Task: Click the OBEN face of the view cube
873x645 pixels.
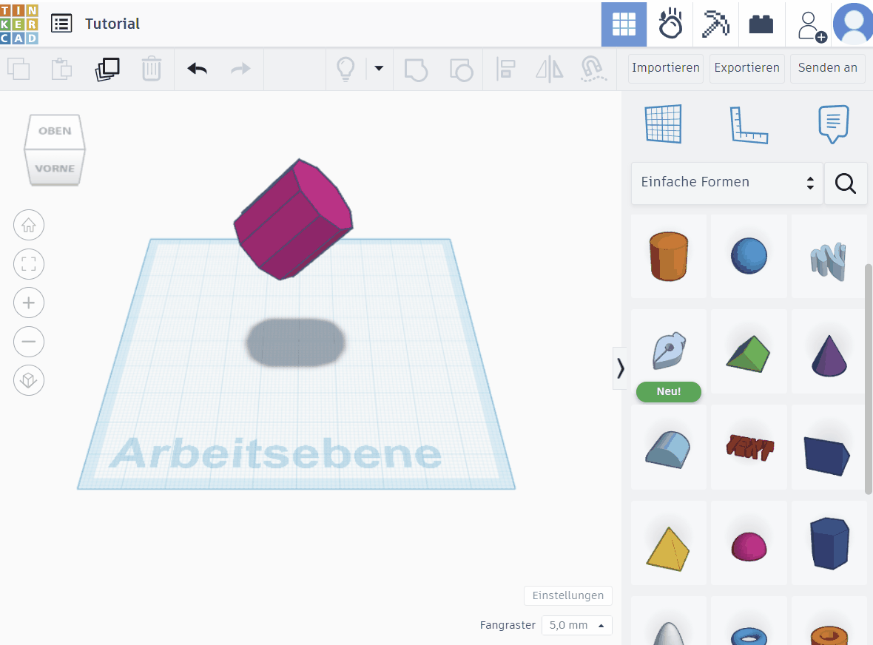Action: coord(55,132)
